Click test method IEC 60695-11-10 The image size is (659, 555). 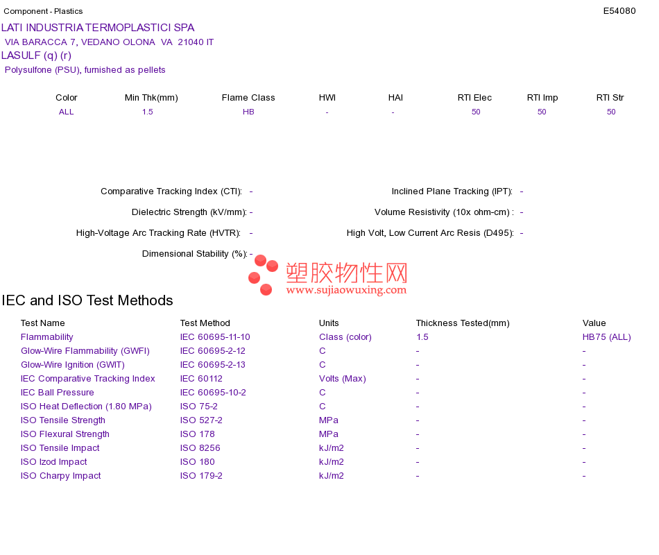pos(215,337)
